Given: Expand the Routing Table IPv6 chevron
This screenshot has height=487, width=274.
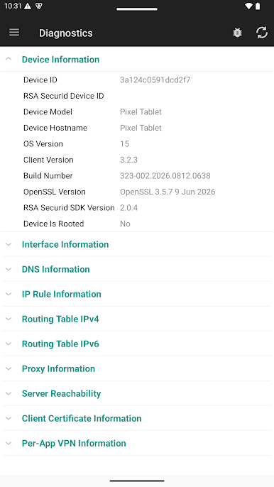Looking at the screenshot, I should point(9,344).
